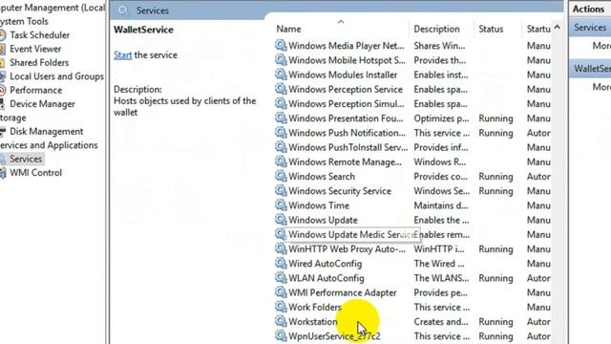
Task: Click the scroll up arrow of the services list
Action: click(558, 28)
